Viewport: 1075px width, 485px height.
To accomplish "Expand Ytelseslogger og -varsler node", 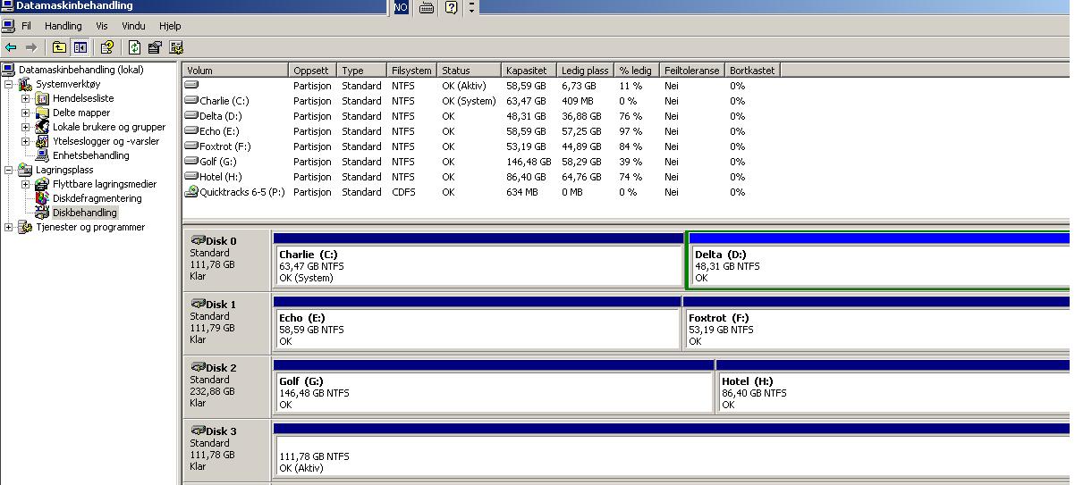I will (x=25, y=141).
